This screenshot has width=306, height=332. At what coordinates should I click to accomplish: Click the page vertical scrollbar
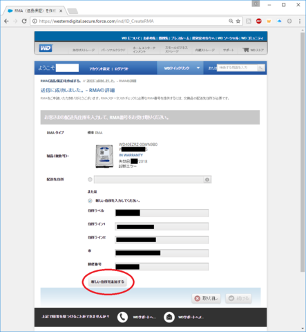(303, 152)
